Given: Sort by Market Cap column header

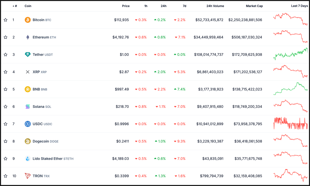Looking at the screenshot, I should tap(254, 6).
